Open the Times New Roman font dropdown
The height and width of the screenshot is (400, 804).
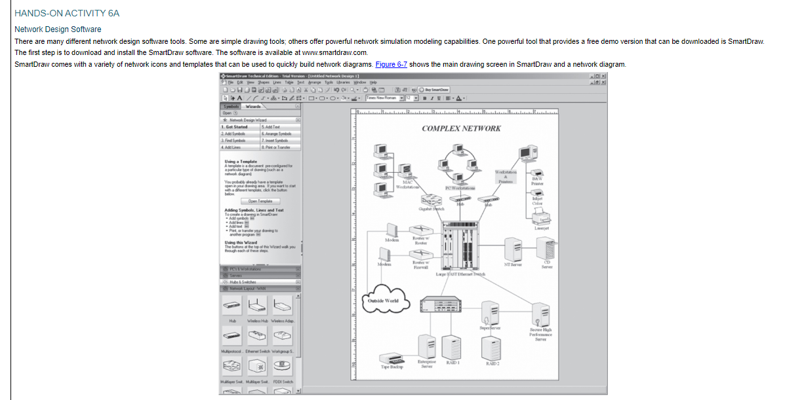[x=401, y=98]
